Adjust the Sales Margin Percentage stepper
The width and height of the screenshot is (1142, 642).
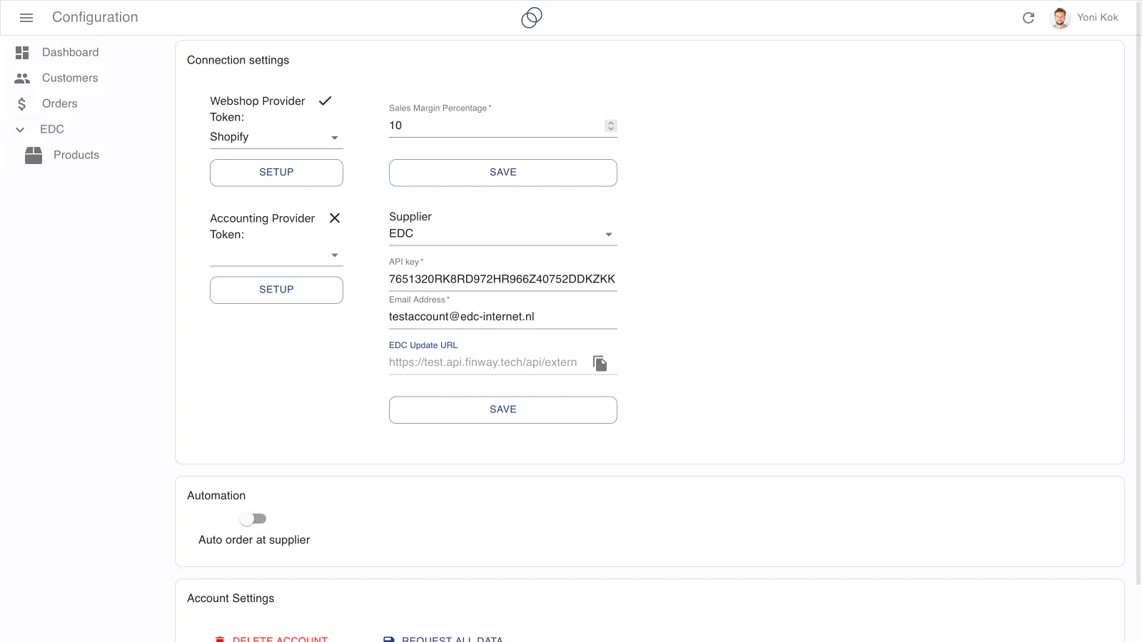click(x=611, y=126)
